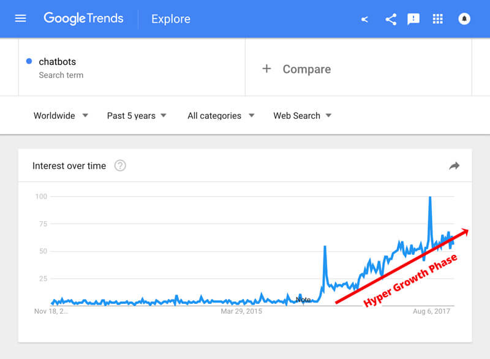Click the embed code icon in header
Screen dimensions: 490x359
(364, 20)
